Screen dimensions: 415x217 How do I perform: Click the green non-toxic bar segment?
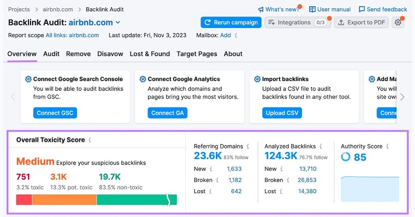137,199
